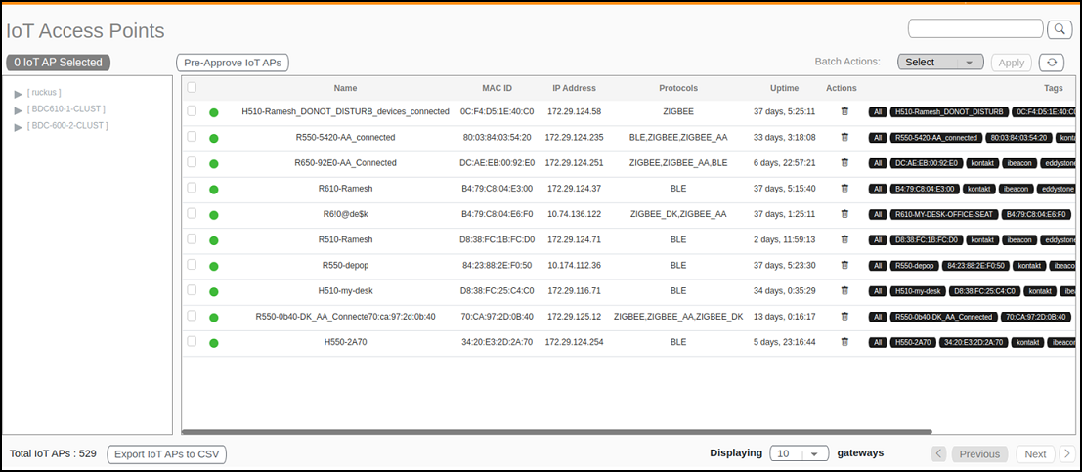The width and height of the screenshot is (1082, 472).
Task: Delete H510-Ramesh_DONOT_DISTURB_devices_connected via trash icon
Action: tap(844, 111)
